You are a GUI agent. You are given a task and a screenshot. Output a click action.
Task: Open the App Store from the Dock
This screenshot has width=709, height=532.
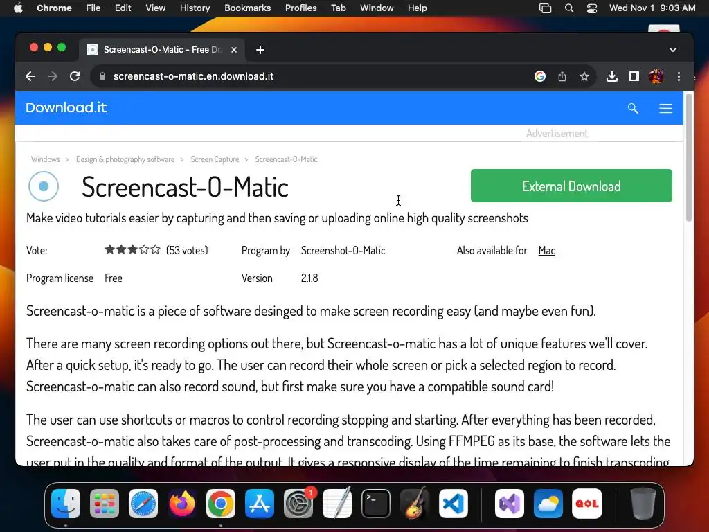pos(260,503)
